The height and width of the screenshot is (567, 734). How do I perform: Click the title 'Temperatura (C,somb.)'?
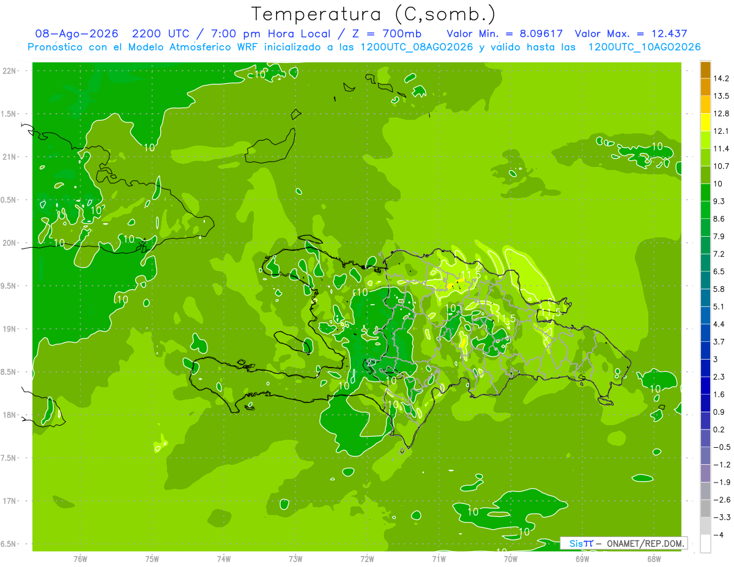point(374,14)
